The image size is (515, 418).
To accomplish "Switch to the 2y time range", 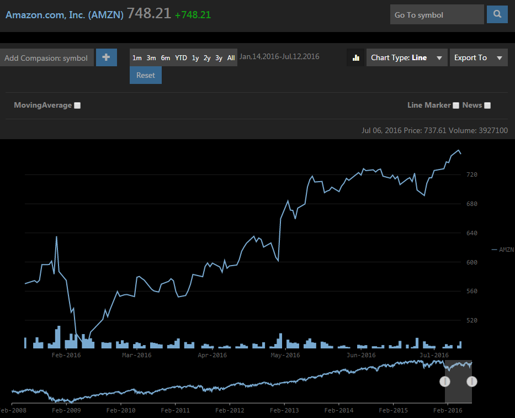I will point(207,58).
